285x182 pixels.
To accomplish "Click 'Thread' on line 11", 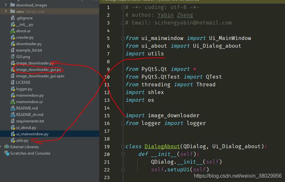I will point(206,85).
